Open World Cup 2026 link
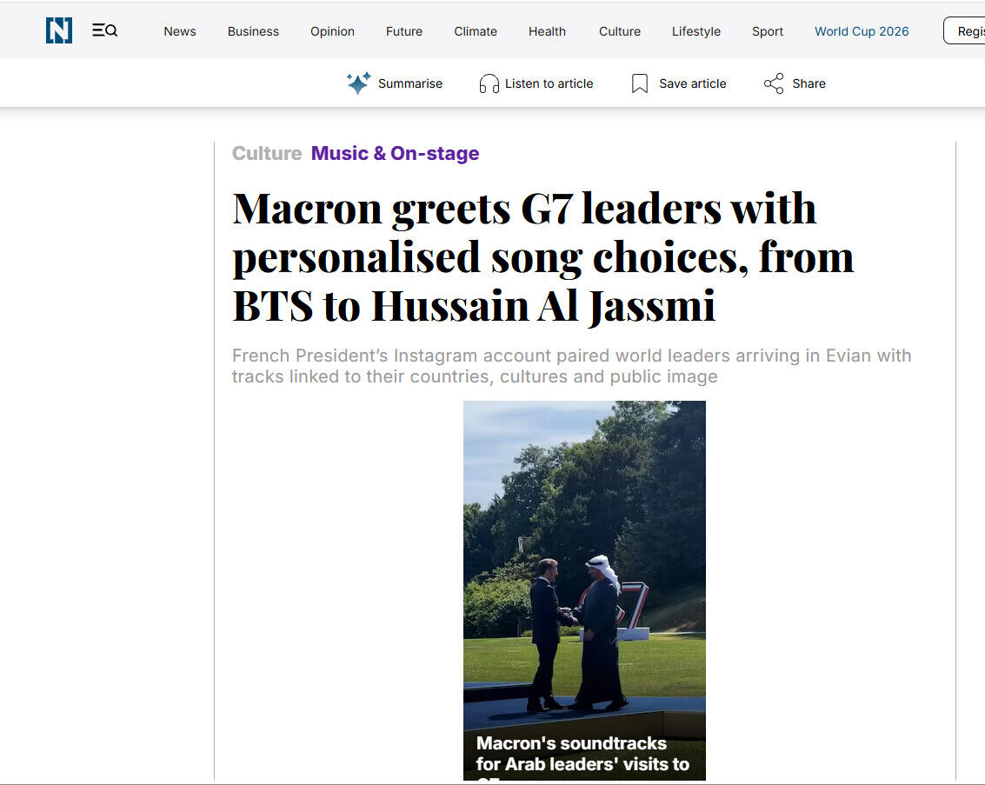The height and width of the screenshot is (785, 985). coord(862,31)
